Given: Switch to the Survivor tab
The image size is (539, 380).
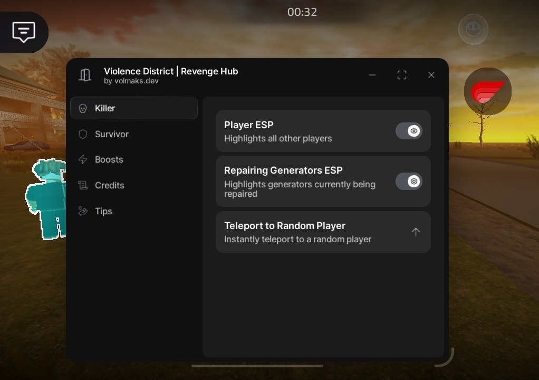Looking at the screenshot, I should click(111, 134).
